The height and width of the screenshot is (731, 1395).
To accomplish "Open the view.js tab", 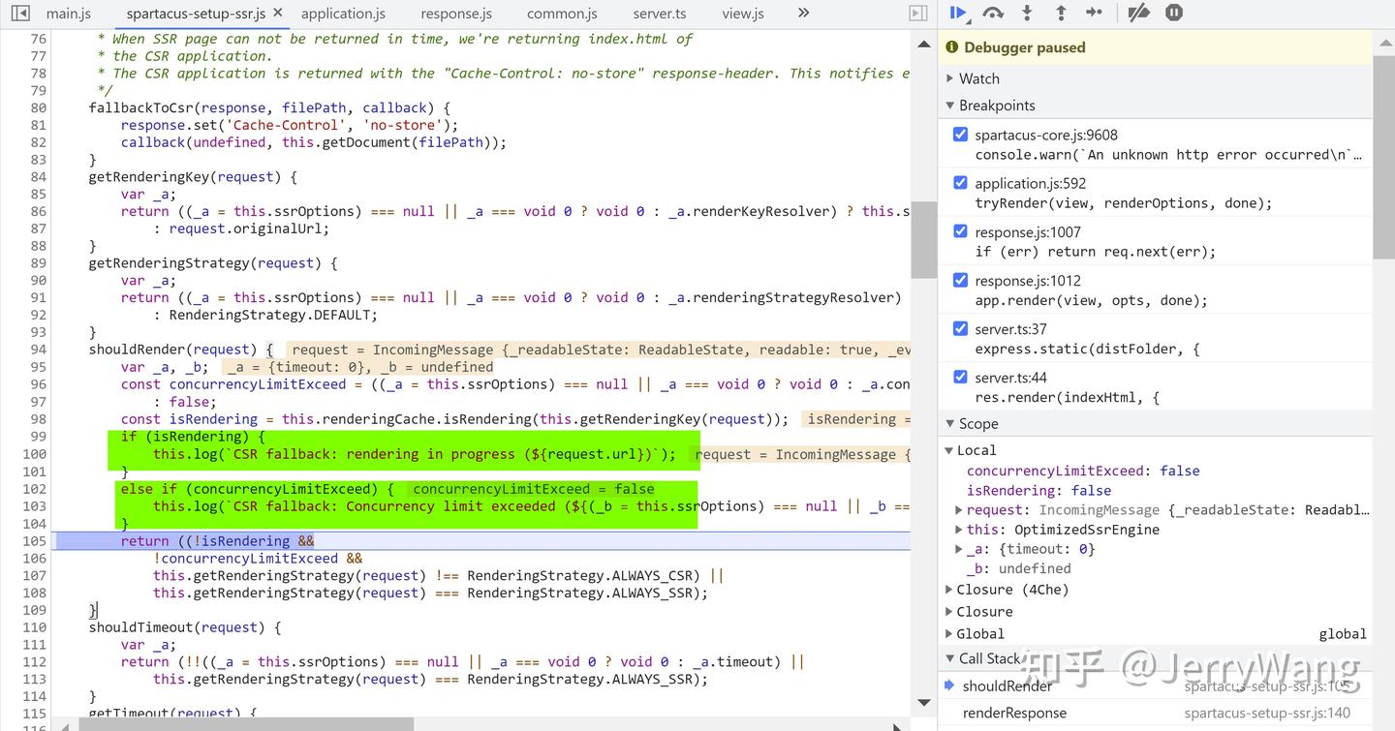I will click(x=743, y=14).
